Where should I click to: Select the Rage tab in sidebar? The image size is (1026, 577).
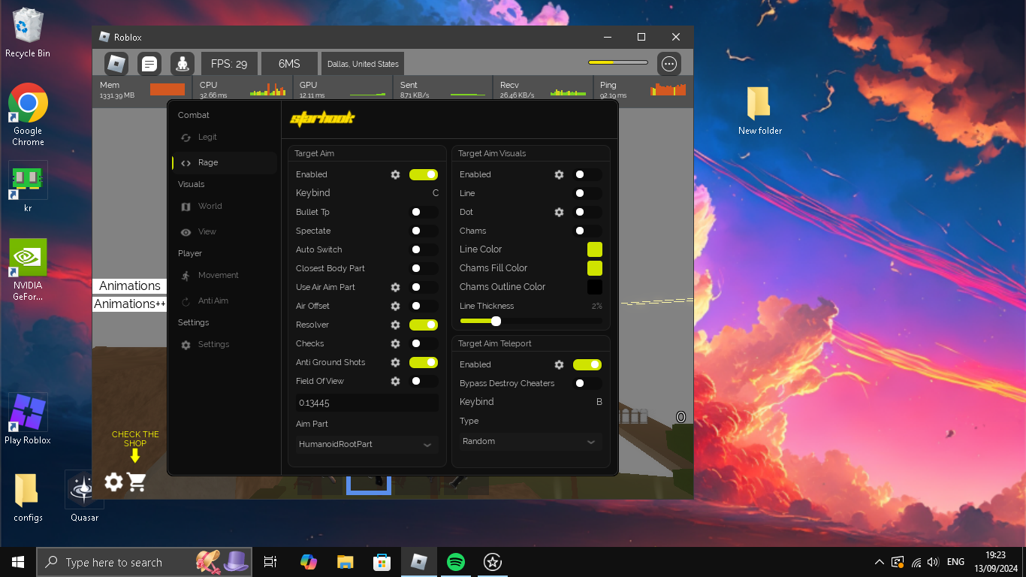point(225,163)
